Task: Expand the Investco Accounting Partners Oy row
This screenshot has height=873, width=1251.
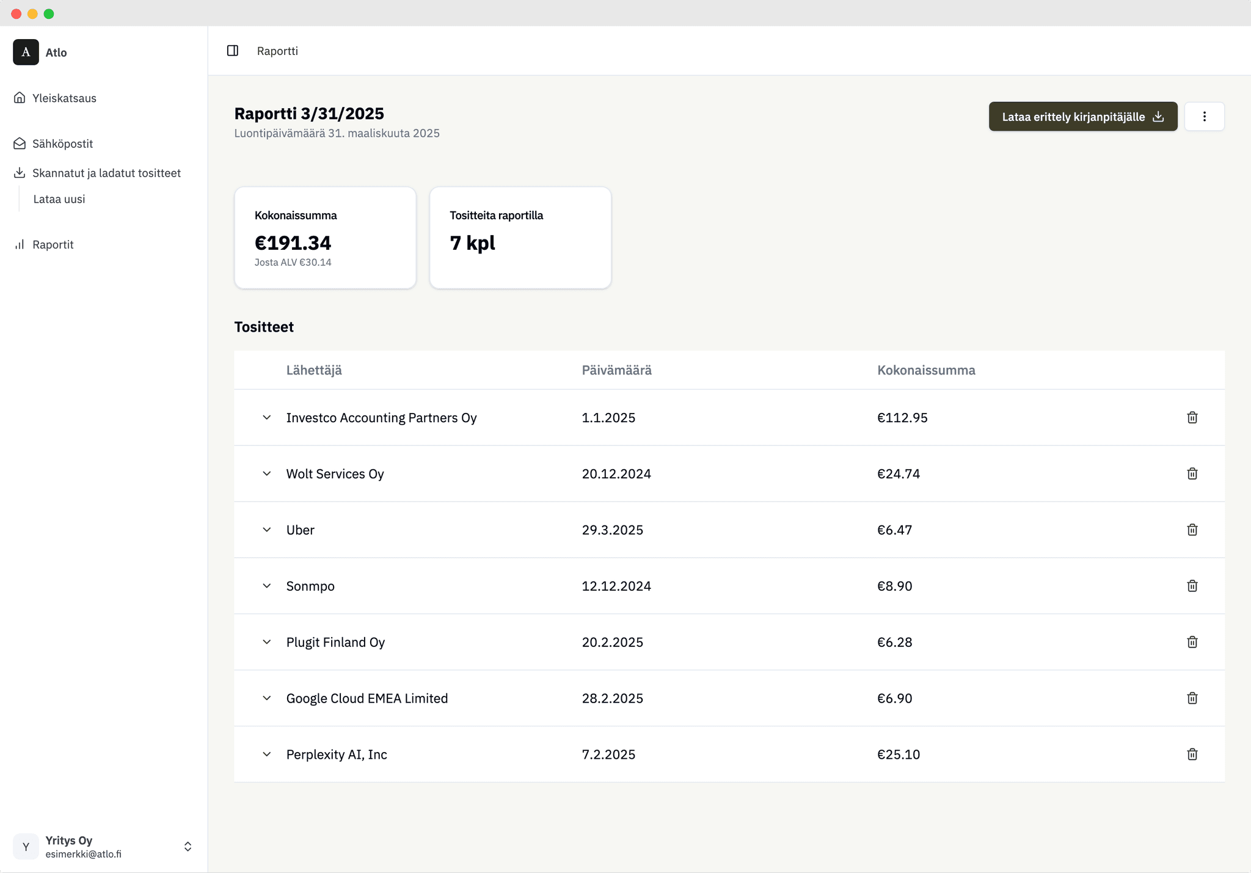Action: coord(266,417)
